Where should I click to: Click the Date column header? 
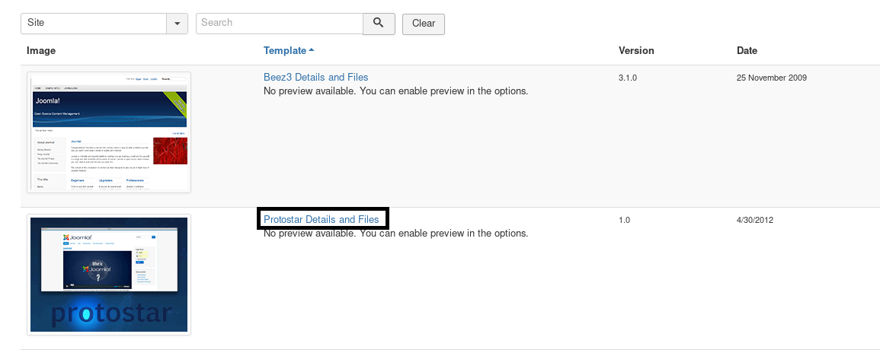[747, 50]
